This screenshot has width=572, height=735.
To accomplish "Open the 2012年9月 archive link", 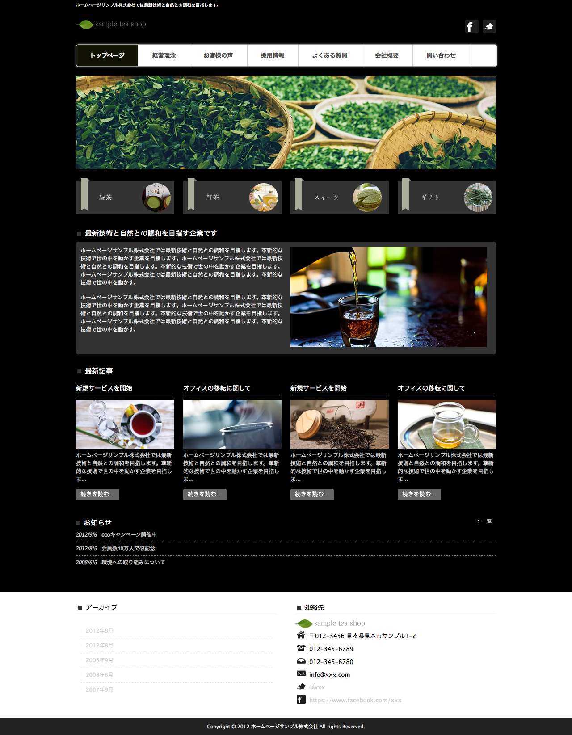I will [x=99, y=631].
